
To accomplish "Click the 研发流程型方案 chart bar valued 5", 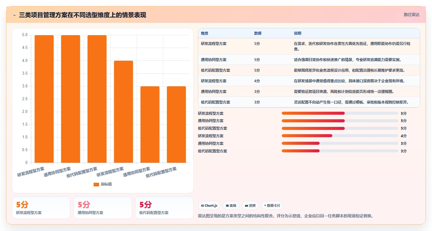I will [44, 99].
